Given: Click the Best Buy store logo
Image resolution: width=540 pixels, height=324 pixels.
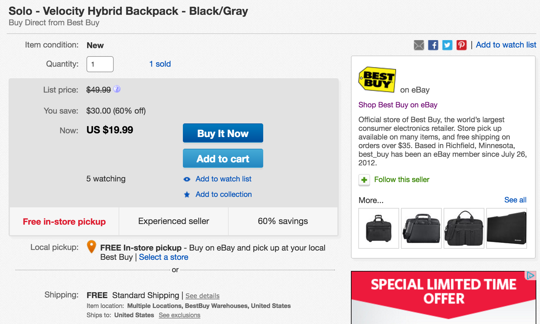Looking at the screenshot, I should click(x=376, y=80).
